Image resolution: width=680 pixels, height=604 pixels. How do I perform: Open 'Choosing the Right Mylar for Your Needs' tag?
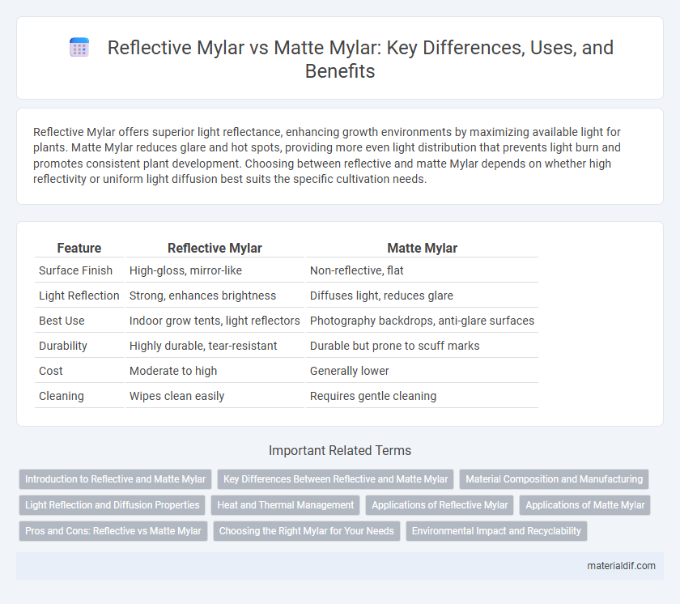click(x=307, y=531)
